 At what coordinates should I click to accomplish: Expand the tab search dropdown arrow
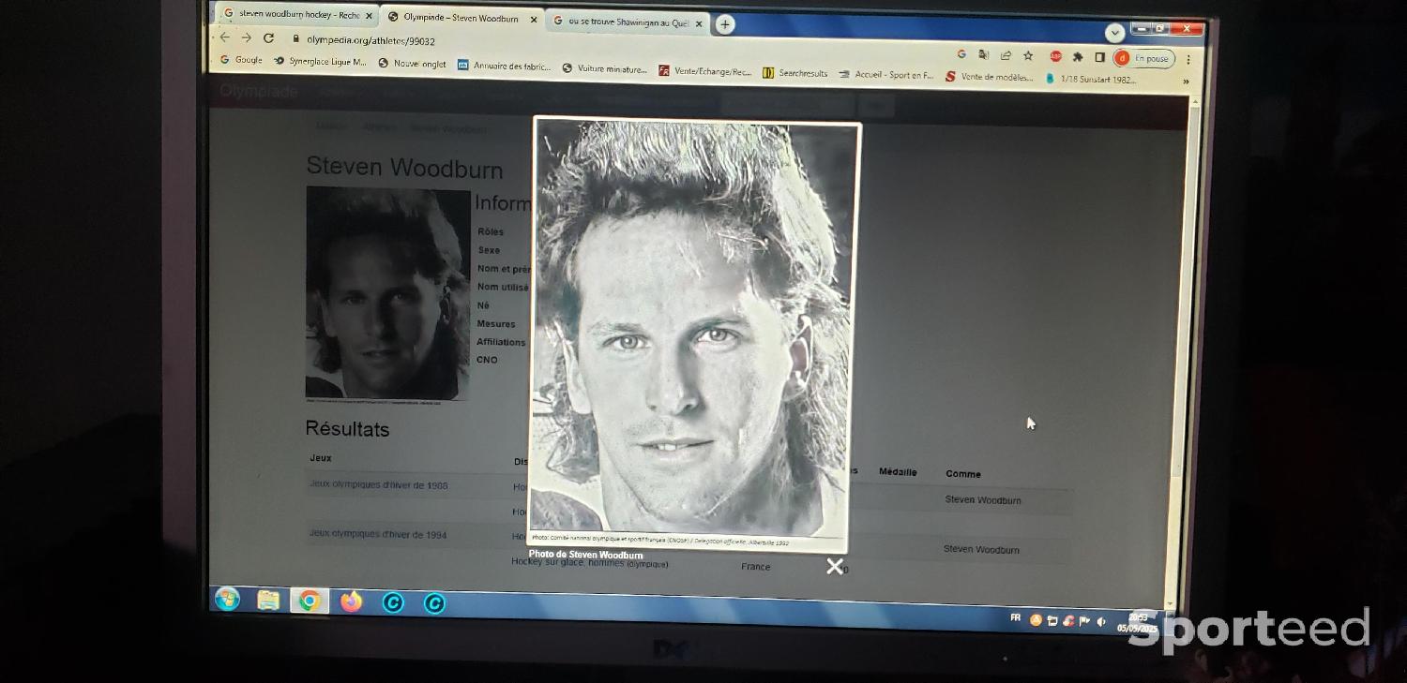click(1114, 33)
